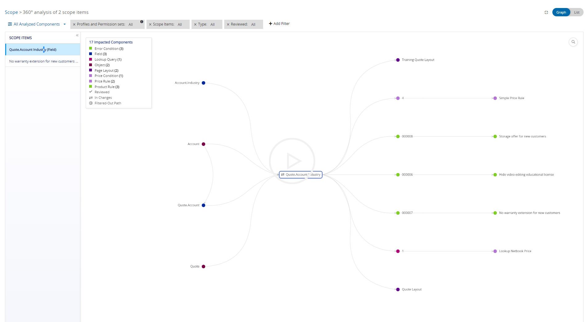Click Page Layout (2) legend entry
The width and height of the screenshot is (586, 322).
coord(106,70)
